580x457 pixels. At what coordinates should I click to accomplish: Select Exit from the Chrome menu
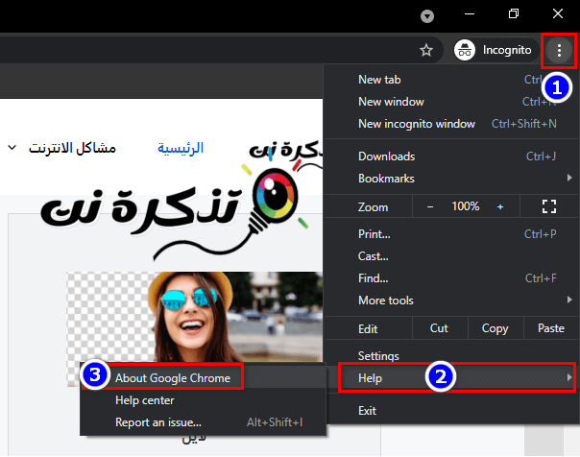[x=450, y=411]
